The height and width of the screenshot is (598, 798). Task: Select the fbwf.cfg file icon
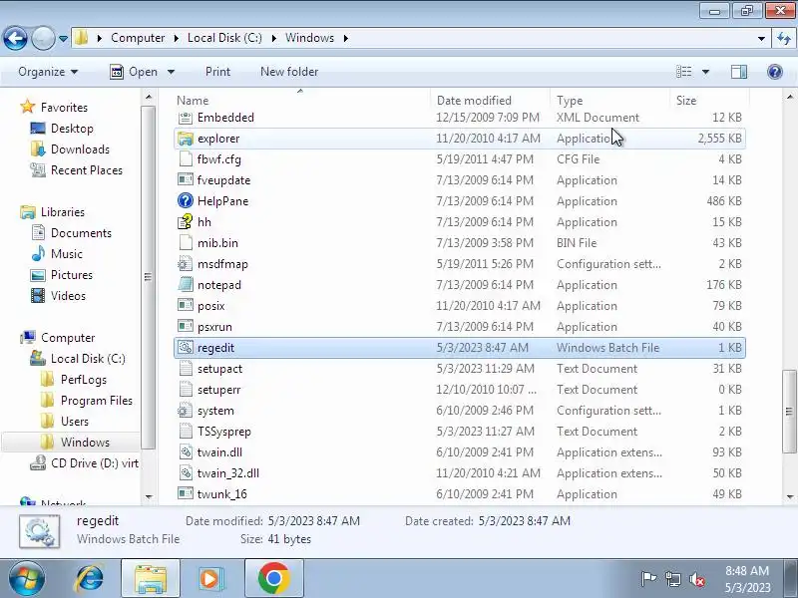click(186, 159)
